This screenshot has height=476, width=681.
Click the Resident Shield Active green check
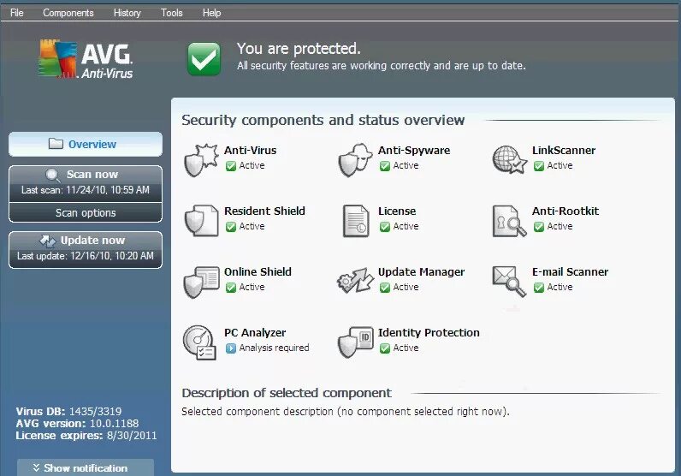231,227
